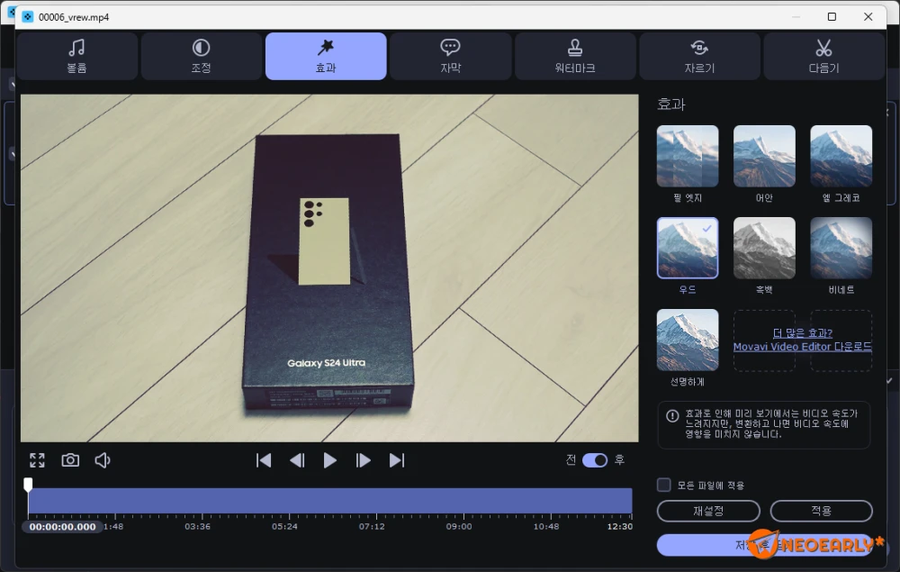Image resolution: width=900 pixels, height=572 pixels.
Task: Click the info icon beside the effect notice
Action: click(x=672, y=416)
